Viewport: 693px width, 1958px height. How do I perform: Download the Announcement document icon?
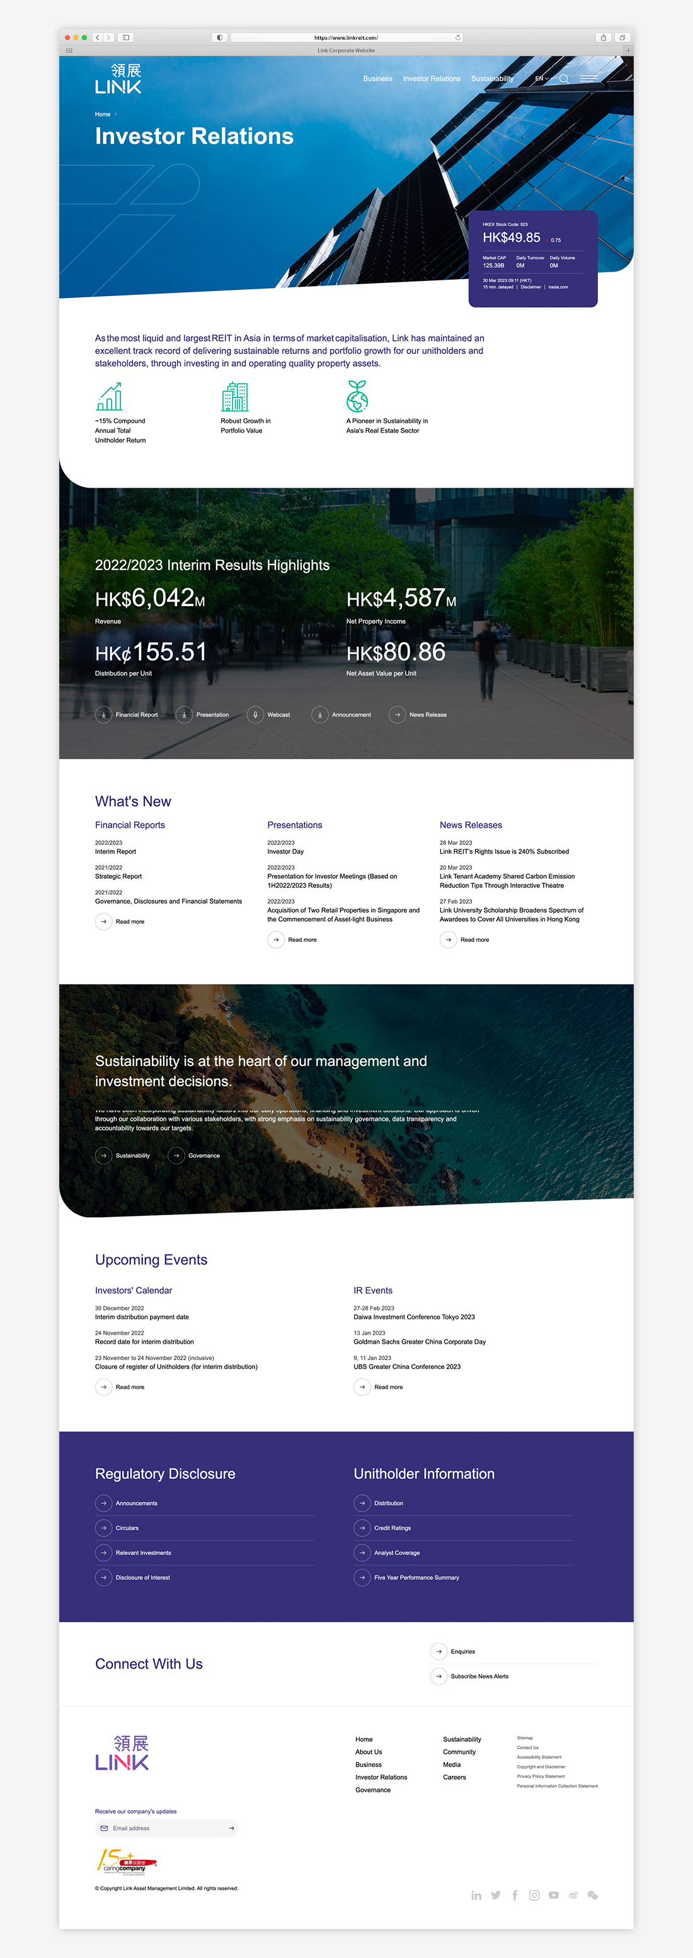[x=320, y=714]
